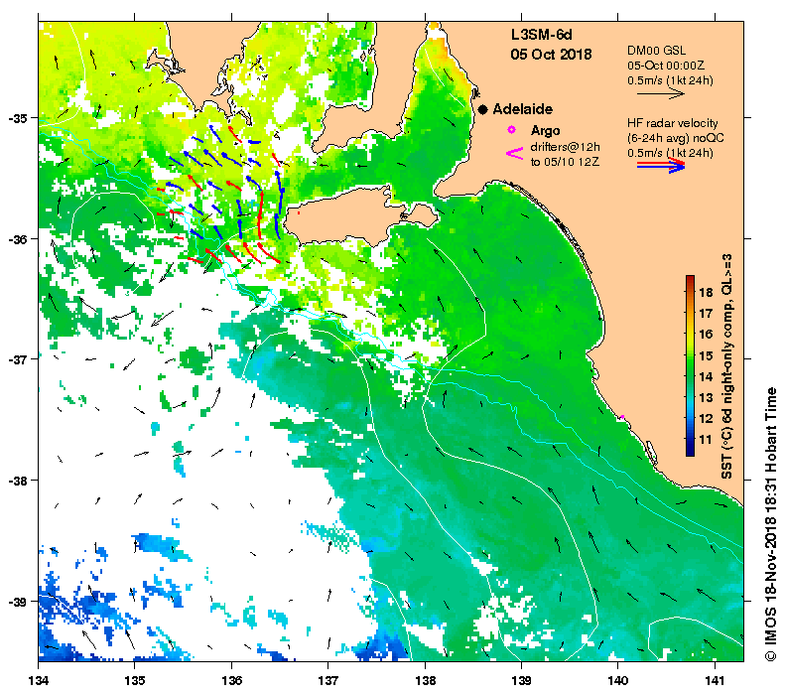Click the latitude label -38
785x695 pixels.
[x=17, y=481]
